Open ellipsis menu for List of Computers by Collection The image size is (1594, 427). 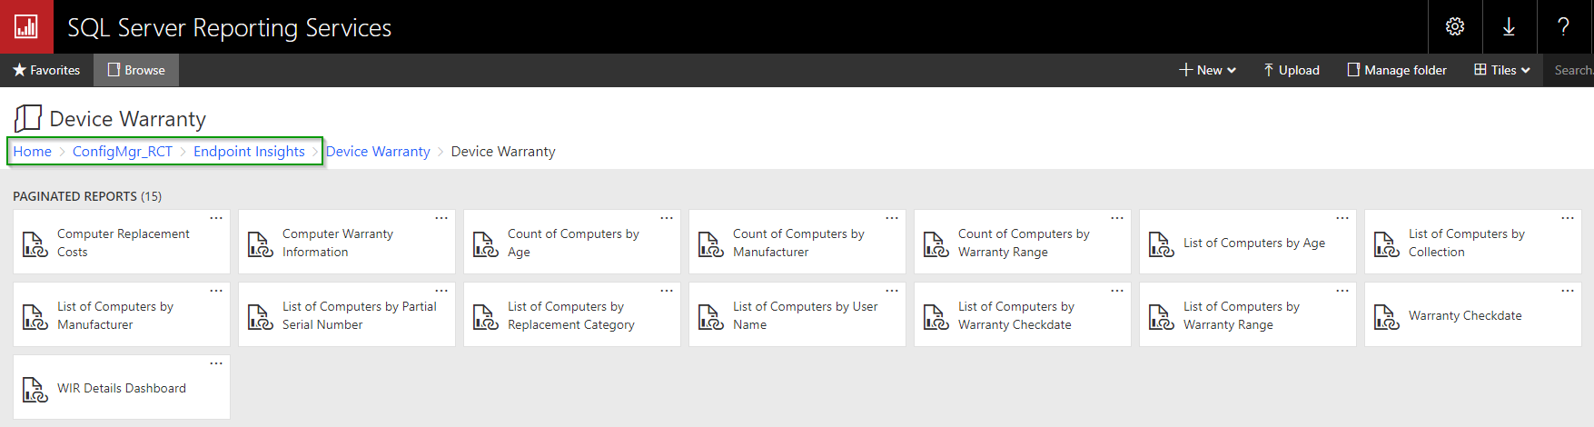(x=1568, y=218)
